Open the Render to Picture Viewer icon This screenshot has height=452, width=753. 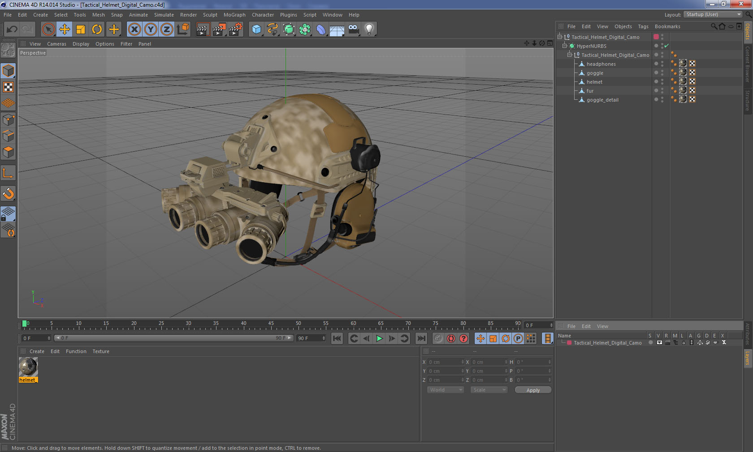pos(219,30)
